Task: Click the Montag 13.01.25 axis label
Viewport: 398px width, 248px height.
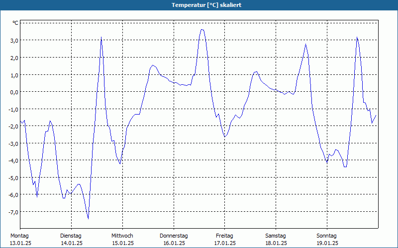Action: pos(20,240)
